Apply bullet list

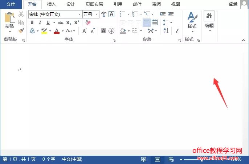(122, 14)
